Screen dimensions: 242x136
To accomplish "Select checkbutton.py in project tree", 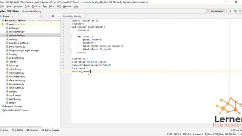I will pos(17,32).
